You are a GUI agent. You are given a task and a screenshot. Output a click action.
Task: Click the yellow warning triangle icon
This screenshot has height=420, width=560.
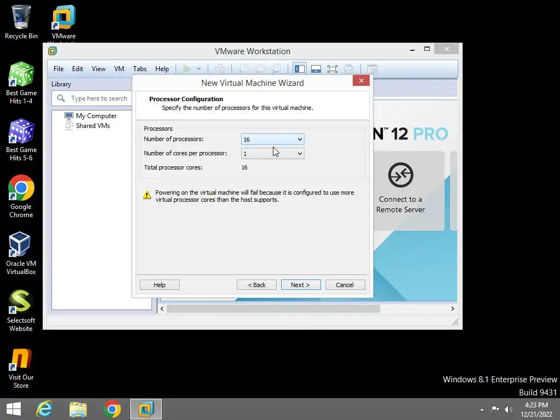point(147,195)
